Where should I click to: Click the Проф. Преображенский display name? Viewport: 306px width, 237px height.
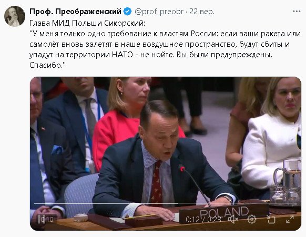pos(75,12)
